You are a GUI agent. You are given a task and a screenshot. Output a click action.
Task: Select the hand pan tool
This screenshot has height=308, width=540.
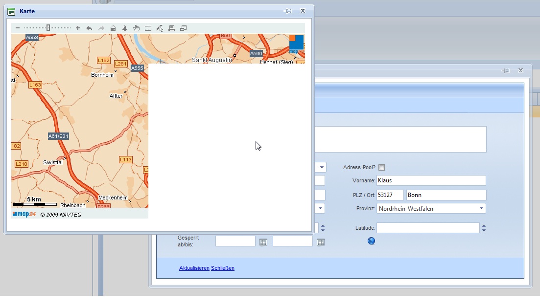(137, 28)
